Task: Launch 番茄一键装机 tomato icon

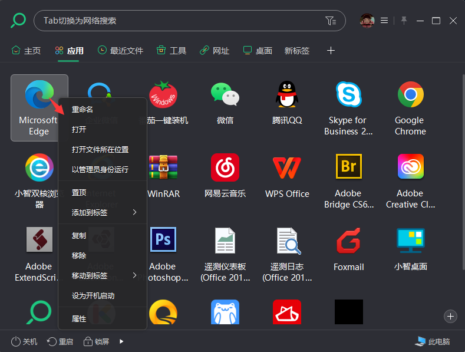Action: 163,94
